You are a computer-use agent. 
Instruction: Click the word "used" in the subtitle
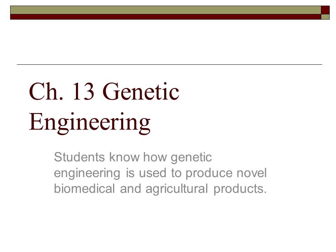coord(153,173)
